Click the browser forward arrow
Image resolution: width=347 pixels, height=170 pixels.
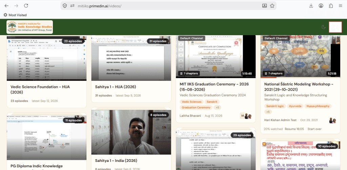(x=16, y=6)
